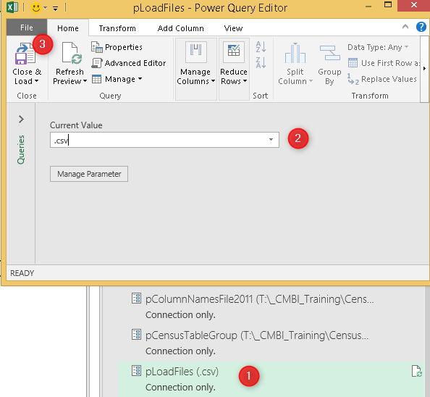Expand the Manage Columns dropdown arrow
This screenshot has width=430, height=397.
point(213,81)
